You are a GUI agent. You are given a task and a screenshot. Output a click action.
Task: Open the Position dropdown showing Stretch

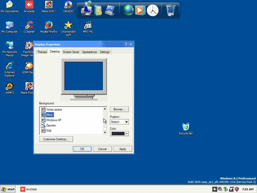pos(119,122)
